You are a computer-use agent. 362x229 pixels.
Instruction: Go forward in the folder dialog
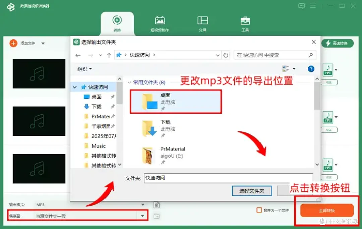tap(90, 55)
